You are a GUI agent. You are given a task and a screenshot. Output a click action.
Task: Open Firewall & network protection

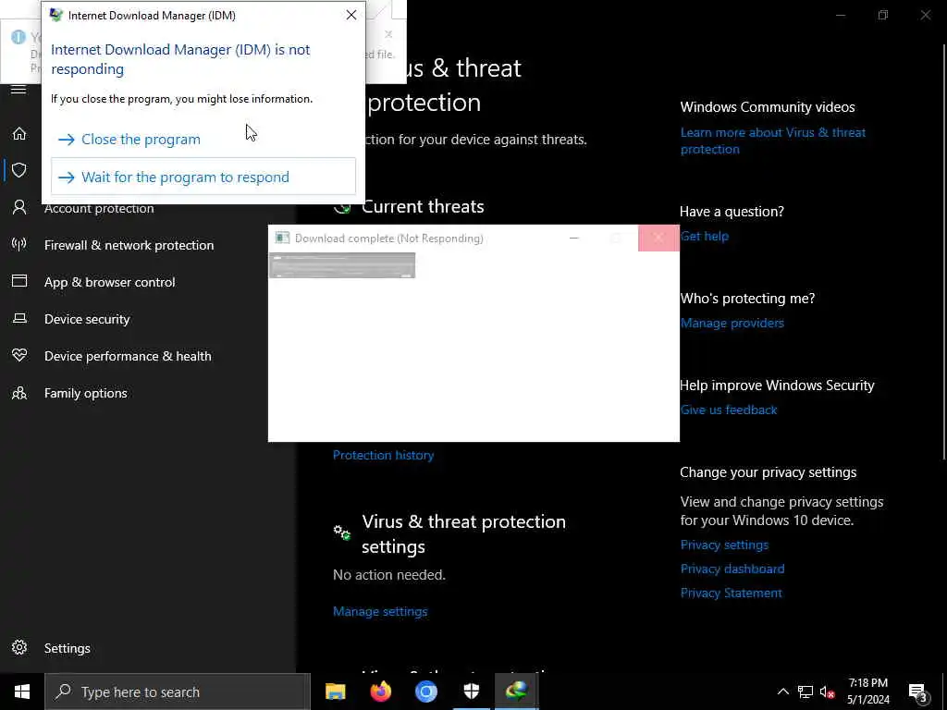pyautogui.click(x=129, y=245)
